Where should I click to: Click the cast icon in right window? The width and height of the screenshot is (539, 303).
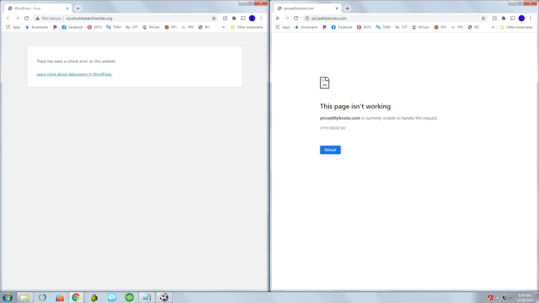512,18
